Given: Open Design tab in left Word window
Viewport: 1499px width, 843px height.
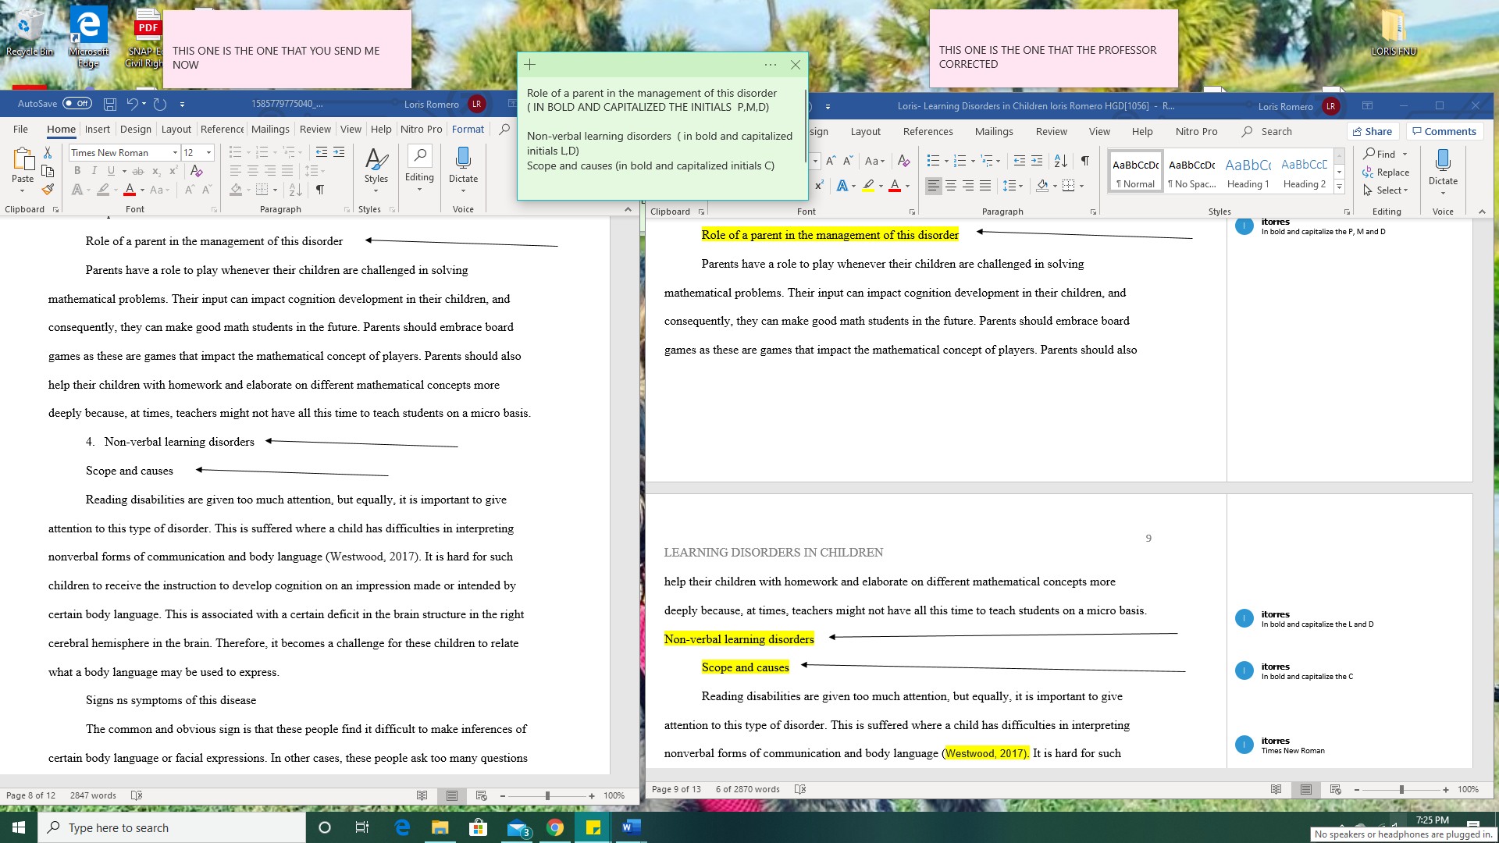Looking at the screenshot, I should click(136, 130).
